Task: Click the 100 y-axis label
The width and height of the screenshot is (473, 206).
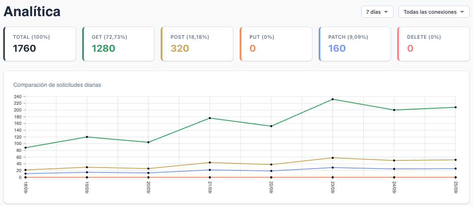Action: (17, 143)
